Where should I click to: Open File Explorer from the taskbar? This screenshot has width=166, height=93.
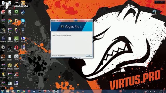[x=8, y=91]
